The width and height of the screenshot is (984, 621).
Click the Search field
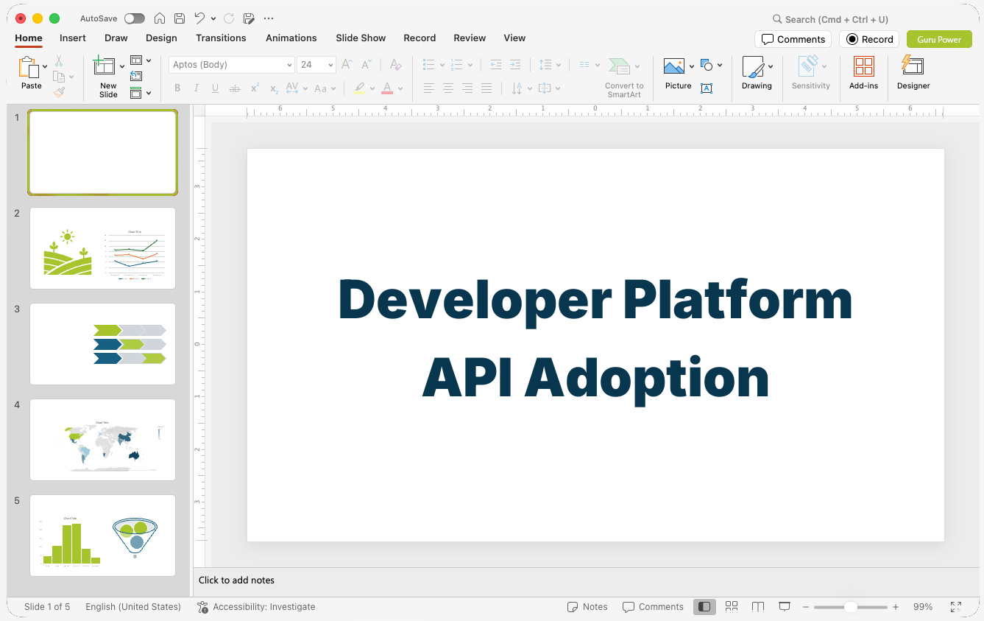pyautogui.click(x=830, y=19)
